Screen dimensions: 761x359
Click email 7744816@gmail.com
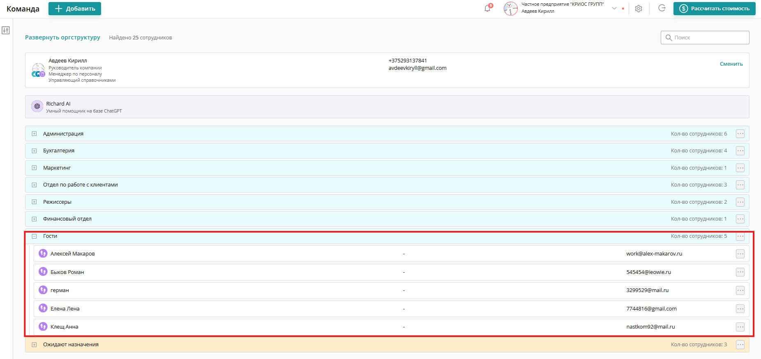[651, 309]
